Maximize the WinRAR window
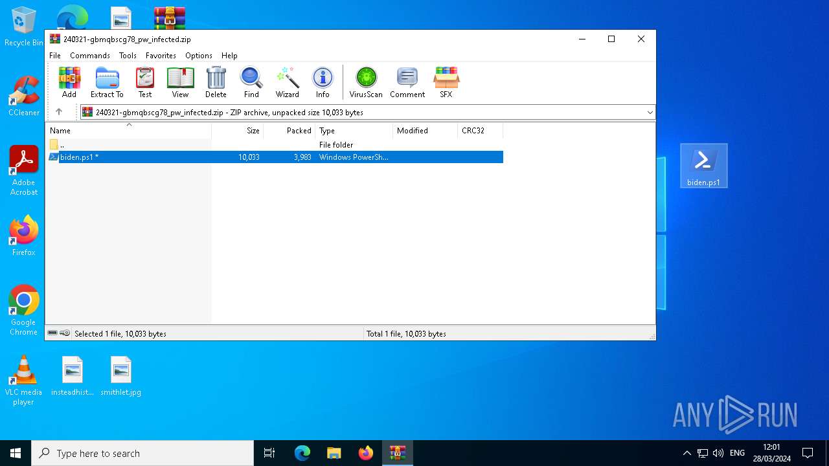This screenshot has width=829, height=466. click(611, 39)
